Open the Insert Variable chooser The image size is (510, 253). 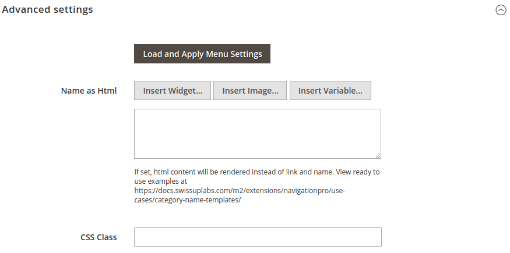tap(330, 91)
